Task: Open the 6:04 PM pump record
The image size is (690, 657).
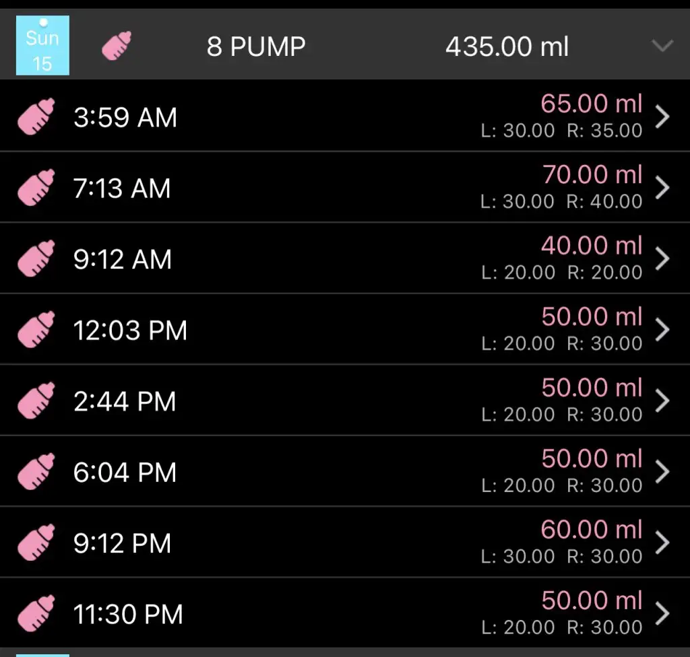Action: tap(345, 471)
